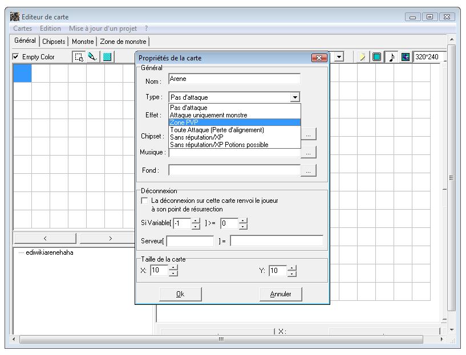Choose Zone PVP from type list
This screenshot has width=466, height=355.
[234, 123]
